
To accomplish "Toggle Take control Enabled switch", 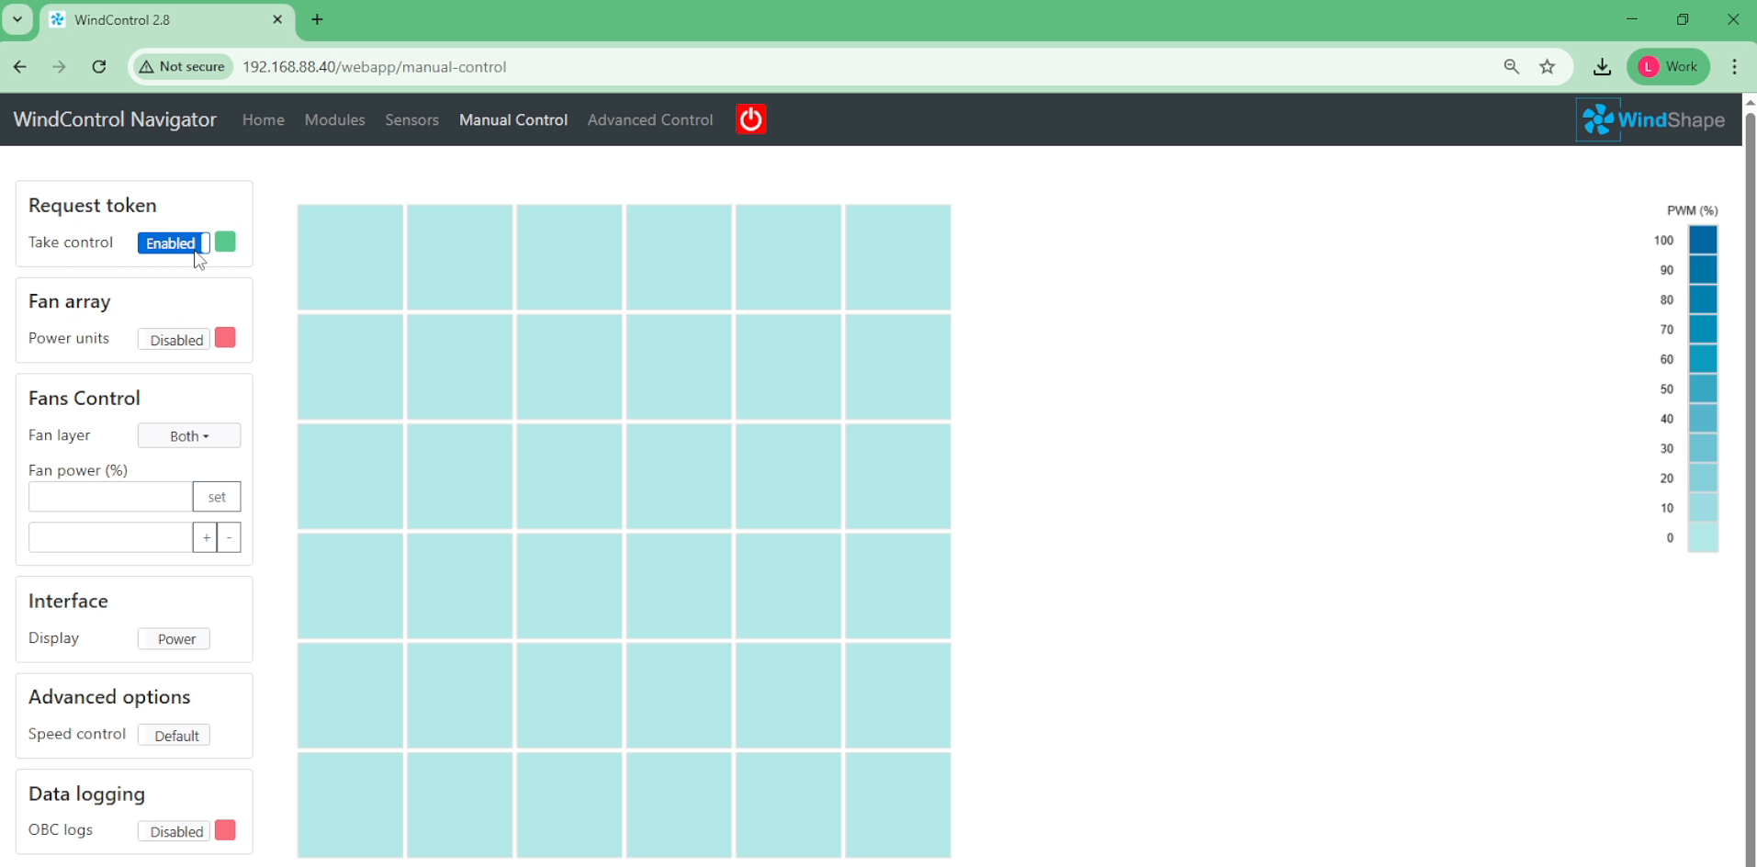I will [x=174, y=243].
